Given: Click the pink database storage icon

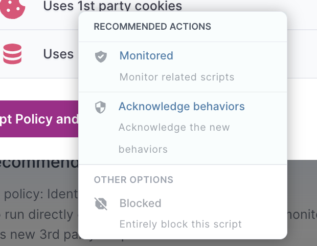Looking at the screenshot, I should pyautogui.click(x=12, y=54).
